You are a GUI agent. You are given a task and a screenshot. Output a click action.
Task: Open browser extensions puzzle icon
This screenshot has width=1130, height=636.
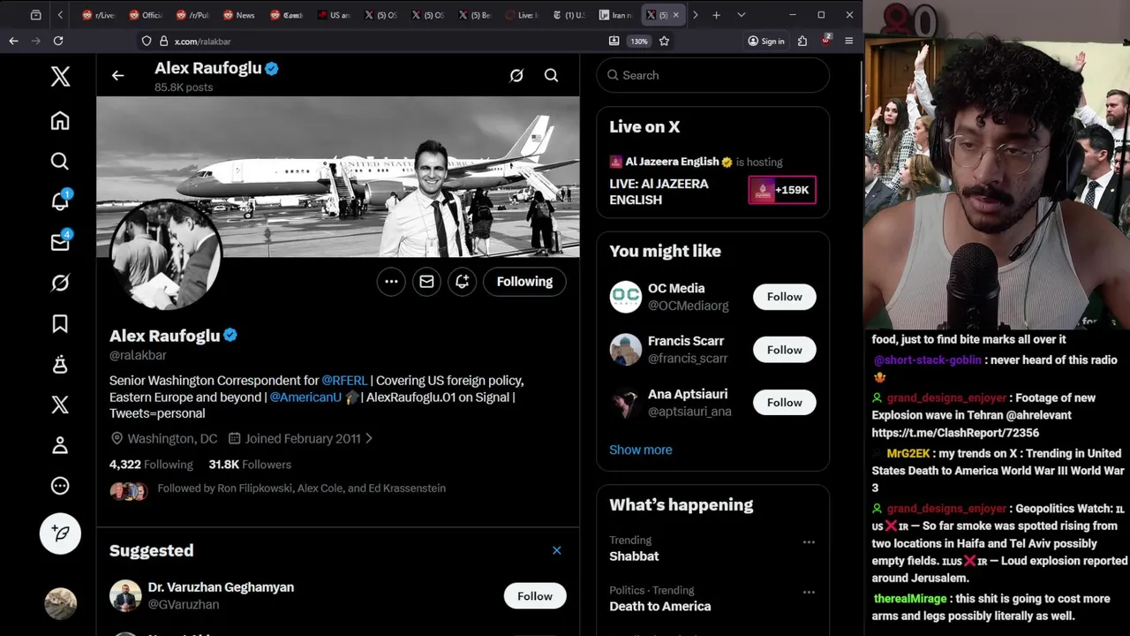pos(802,41)
